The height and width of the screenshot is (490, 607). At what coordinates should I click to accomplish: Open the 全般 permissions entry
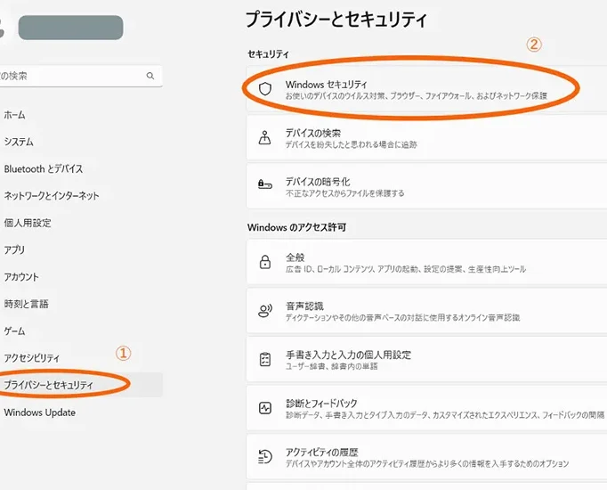click(426, 262)
